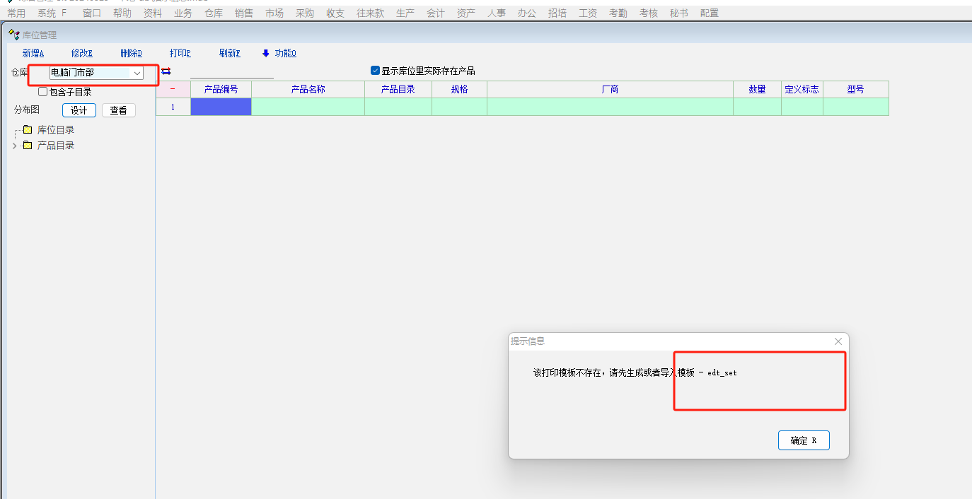Select the 库位目录 folder icon

[x=28, y=130]
